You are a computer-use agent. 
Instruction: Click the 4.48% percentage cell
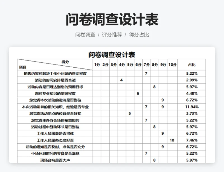point(192,93)
